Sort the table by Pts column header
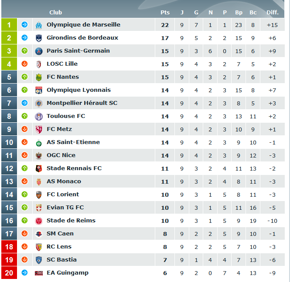The height and width of the screenshot is (282, 290). pos(165,12)
